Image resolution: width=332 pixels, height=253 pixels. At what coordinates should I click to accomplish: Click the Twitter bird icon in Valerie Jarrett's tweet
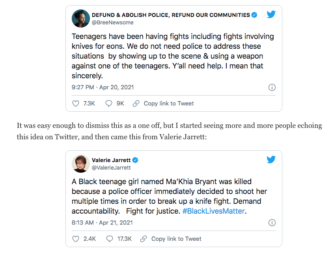(271, 160)
